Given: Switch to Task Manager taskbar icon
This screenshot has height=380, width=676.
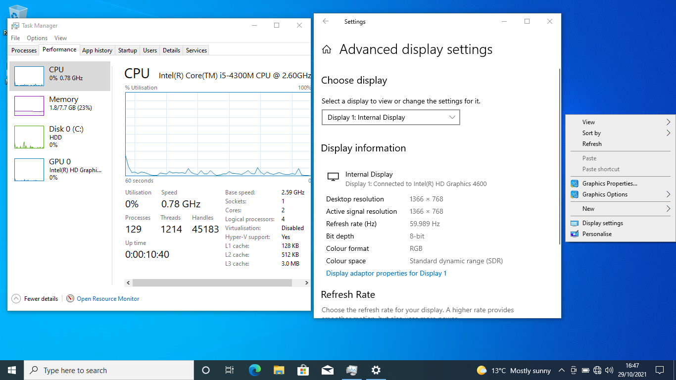Looking at the screenshot, I should point(351,370).
